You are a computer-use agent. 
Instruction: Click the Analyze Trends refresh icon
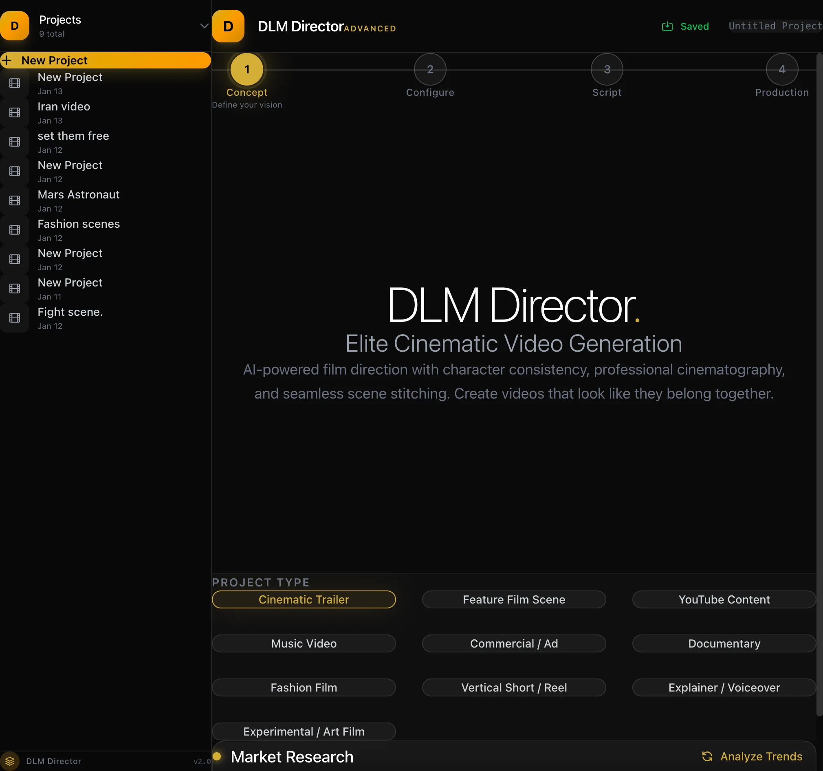point(707,756)
